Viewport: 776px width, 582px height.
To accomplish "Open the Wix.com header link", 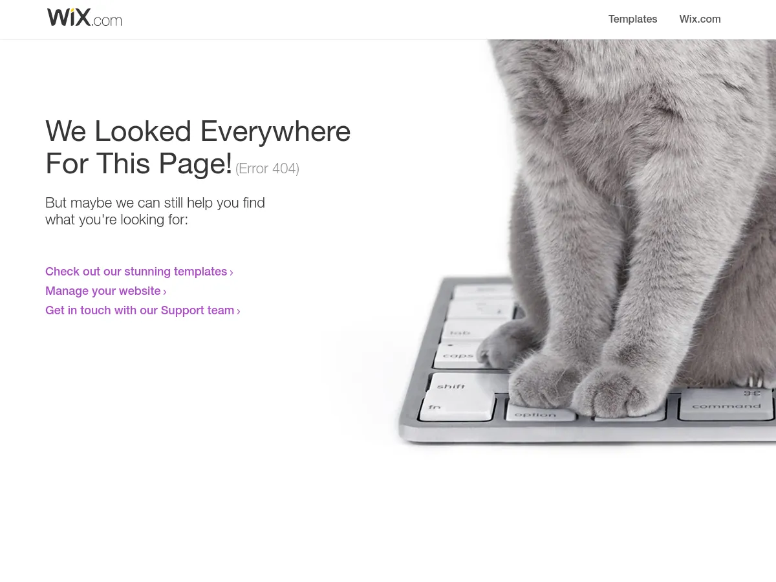I will 700,19.
